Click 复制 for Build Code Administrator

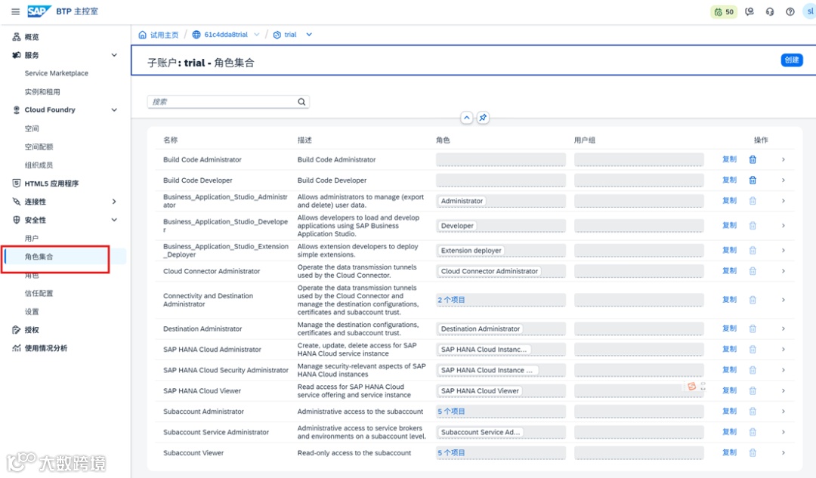pos(729,159)
